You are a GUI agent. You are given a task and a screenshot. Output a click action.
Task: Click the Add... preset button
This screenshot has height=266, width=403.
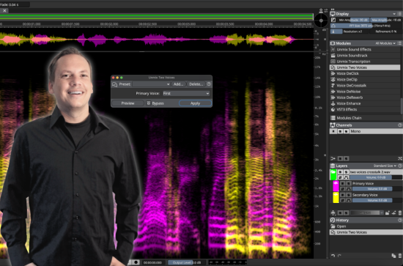pos(178,84)
